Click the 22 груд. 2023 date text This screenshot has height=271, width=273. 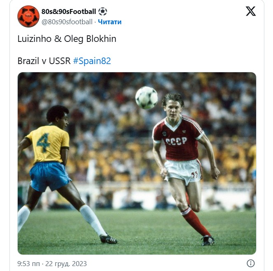[67, 264]
